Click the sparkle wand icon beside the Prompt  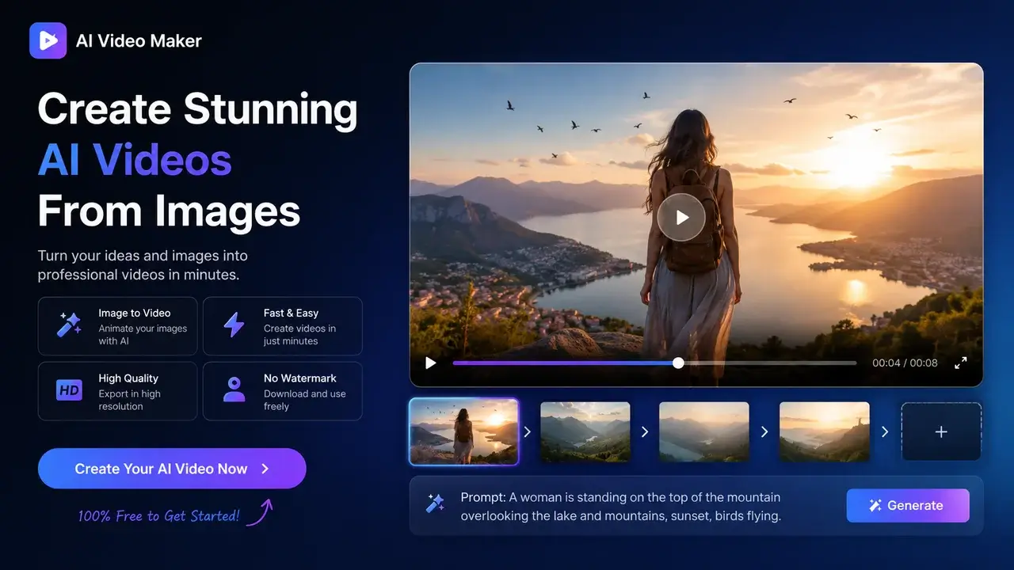click(x=435, y=503)
